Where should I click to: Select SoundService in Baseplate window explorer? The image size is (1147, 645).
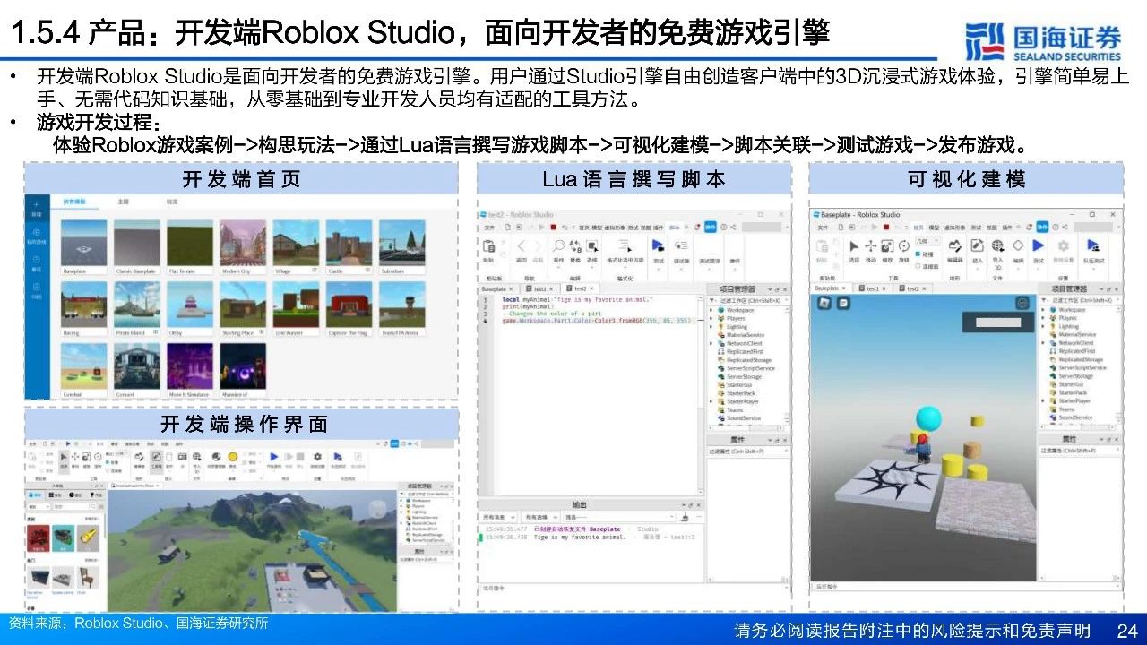[1075, 417]
